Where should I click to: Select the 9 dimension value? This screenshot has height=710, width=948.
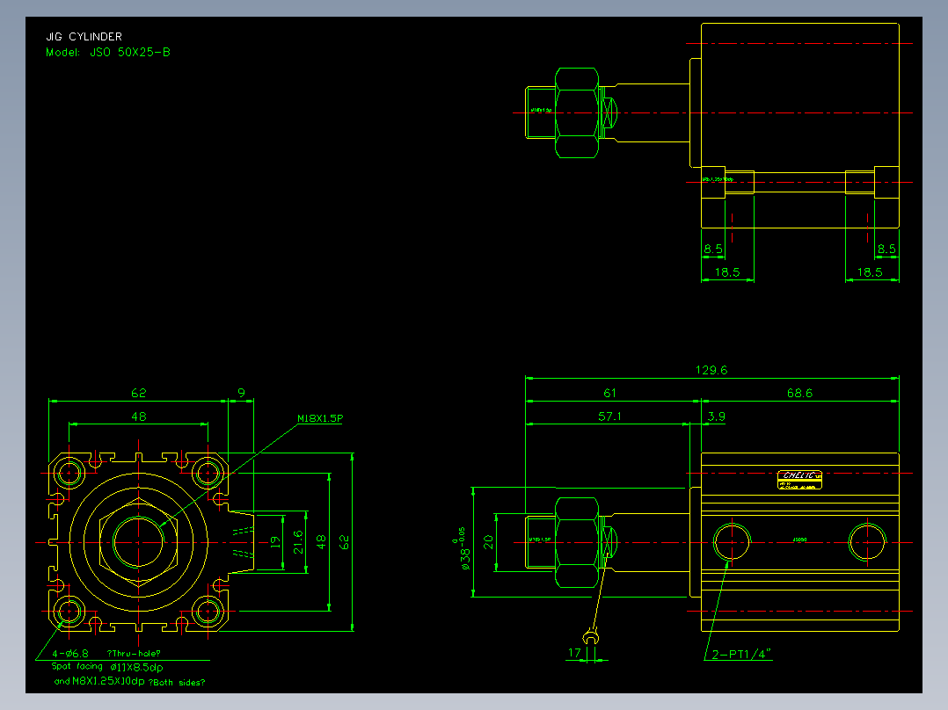pyautogui.click(x=241, y=394)
